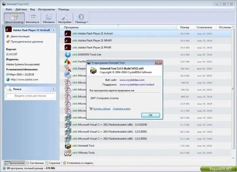Collapse the Поиск panel
237x172 pixels.
[x=53, y=89]
